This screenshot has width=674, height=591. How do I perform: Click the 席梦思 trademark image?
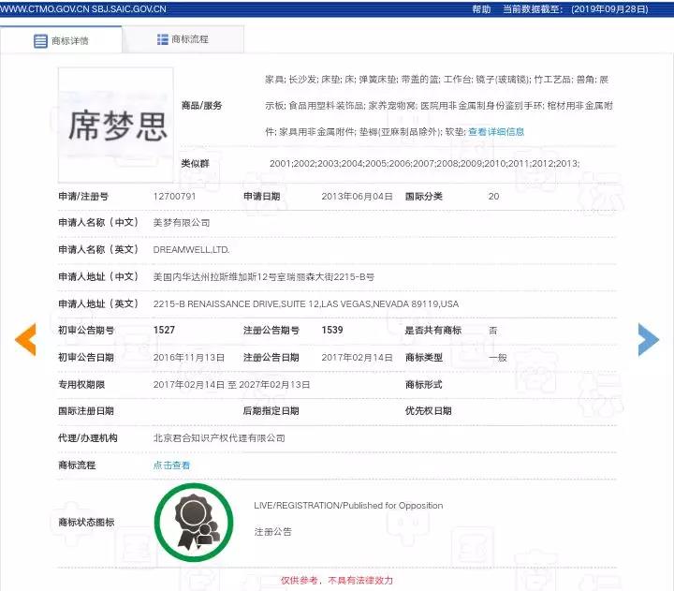click(x=116, y=125)
